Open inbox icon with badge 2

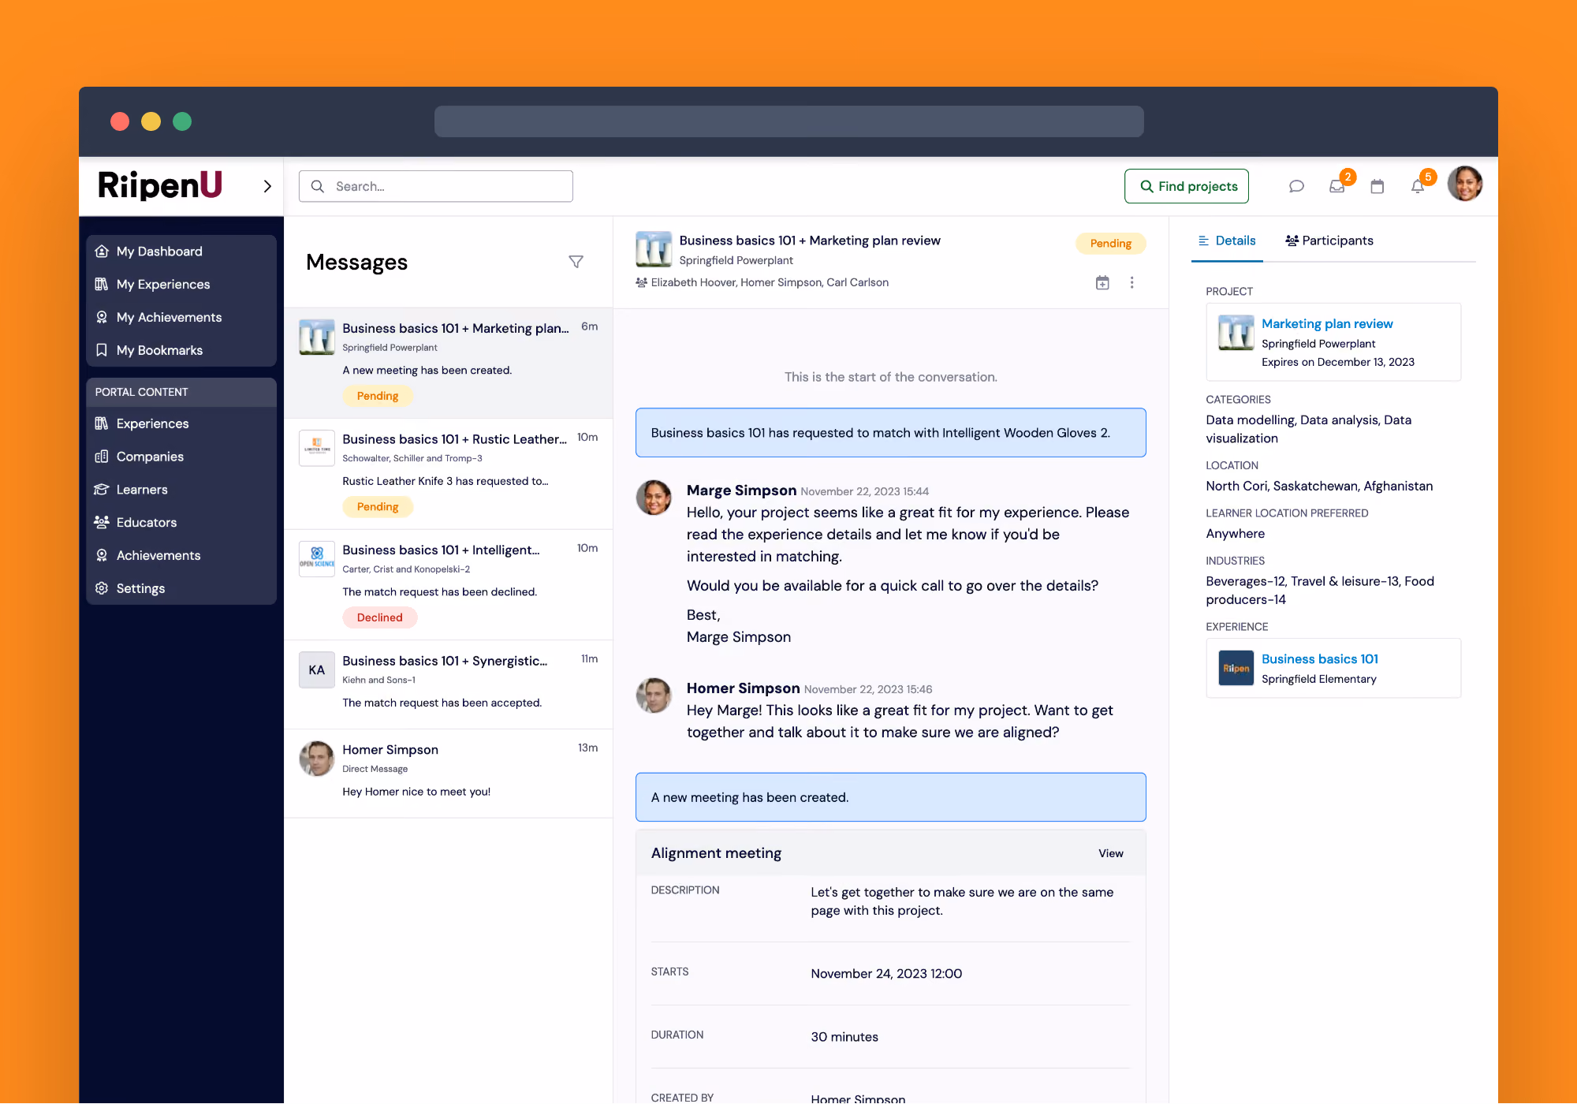(1337, 186)
